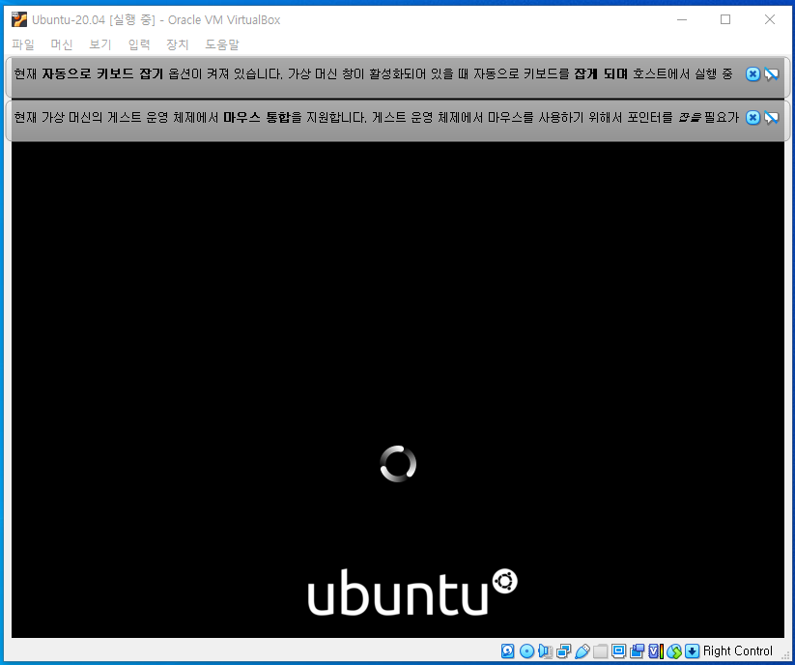Screen dimensions: 795x665
Task: Click the VirtualBox icon in title bar
Action: (19, 19)
